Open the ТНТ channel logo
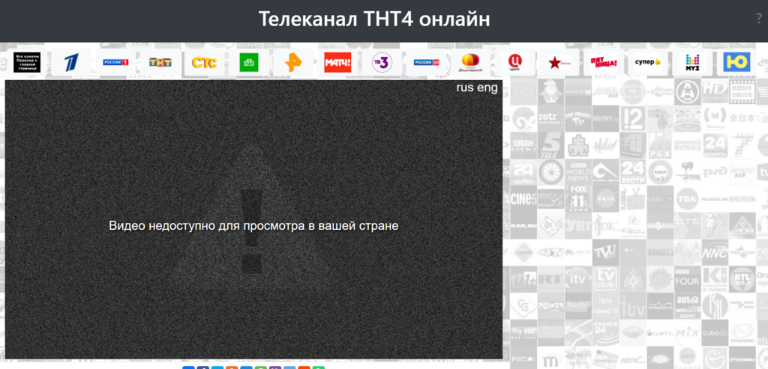 (160, 63)
